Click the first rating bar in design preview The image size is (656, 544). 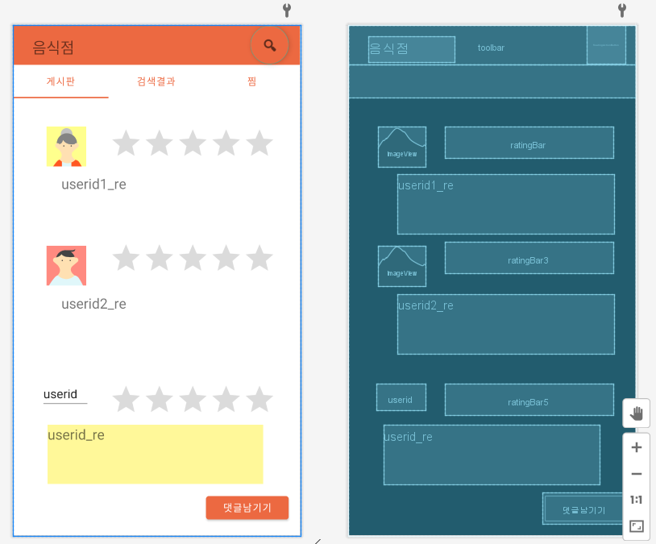coord(193,143)
